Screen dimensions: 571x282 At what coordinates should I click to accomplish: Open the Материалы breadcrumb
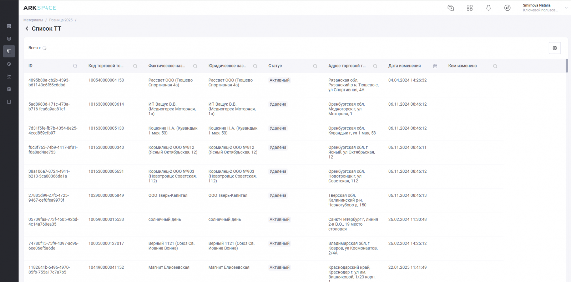33,20
